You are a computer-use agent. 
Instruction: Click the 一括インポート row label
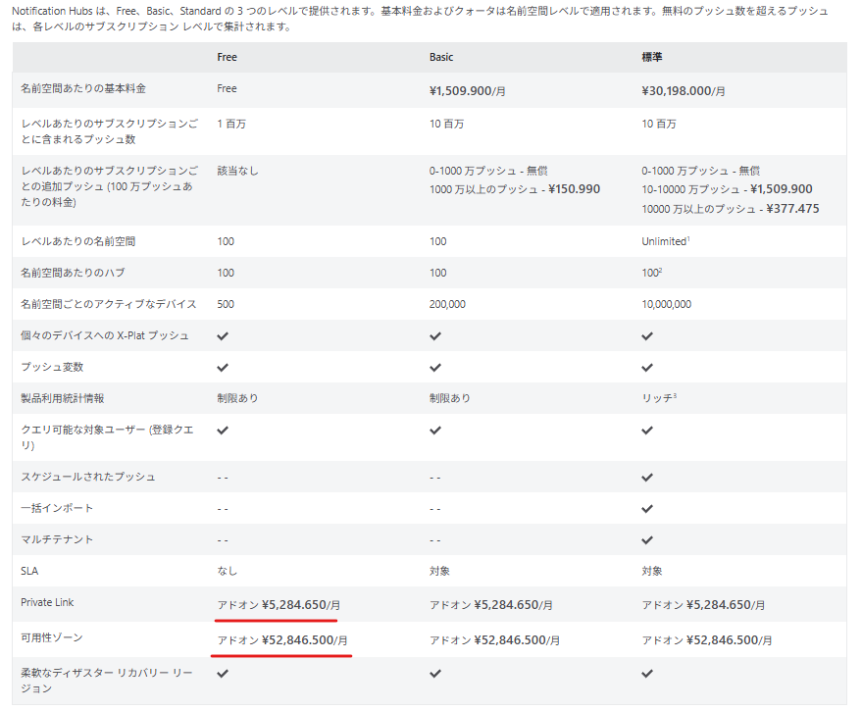click(57, 509)
